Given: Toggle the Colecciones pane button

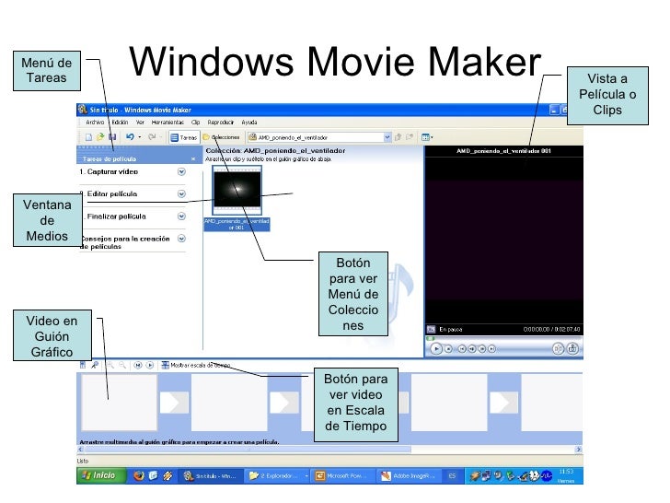Looking at the screenshot, I should [x=221, y=137].
